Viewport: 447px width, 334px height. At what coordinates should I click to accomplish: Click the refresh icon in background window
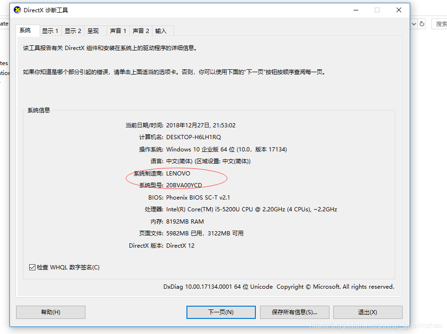point(422,24)
